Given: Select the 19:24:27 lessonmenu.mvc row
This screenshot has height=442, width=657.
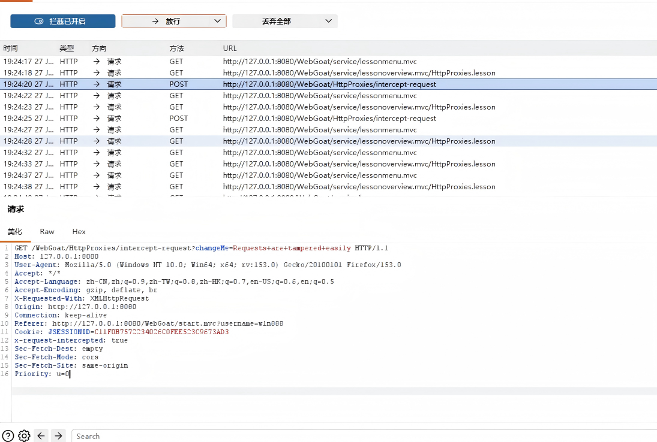Looking at the screenshot, I should (x=329, y=129).
